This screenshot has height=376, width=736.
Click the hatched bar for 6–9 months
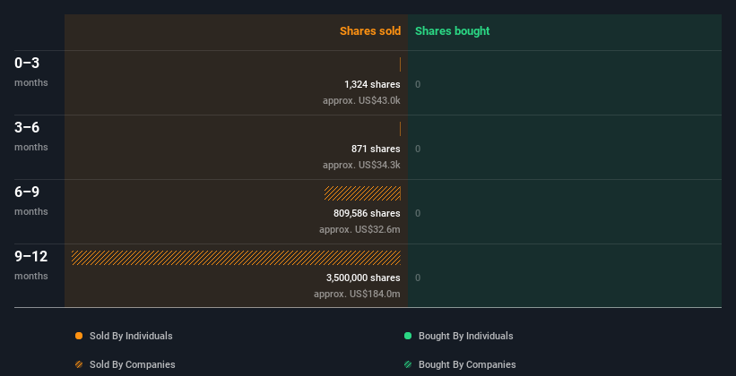coord(362,193)
